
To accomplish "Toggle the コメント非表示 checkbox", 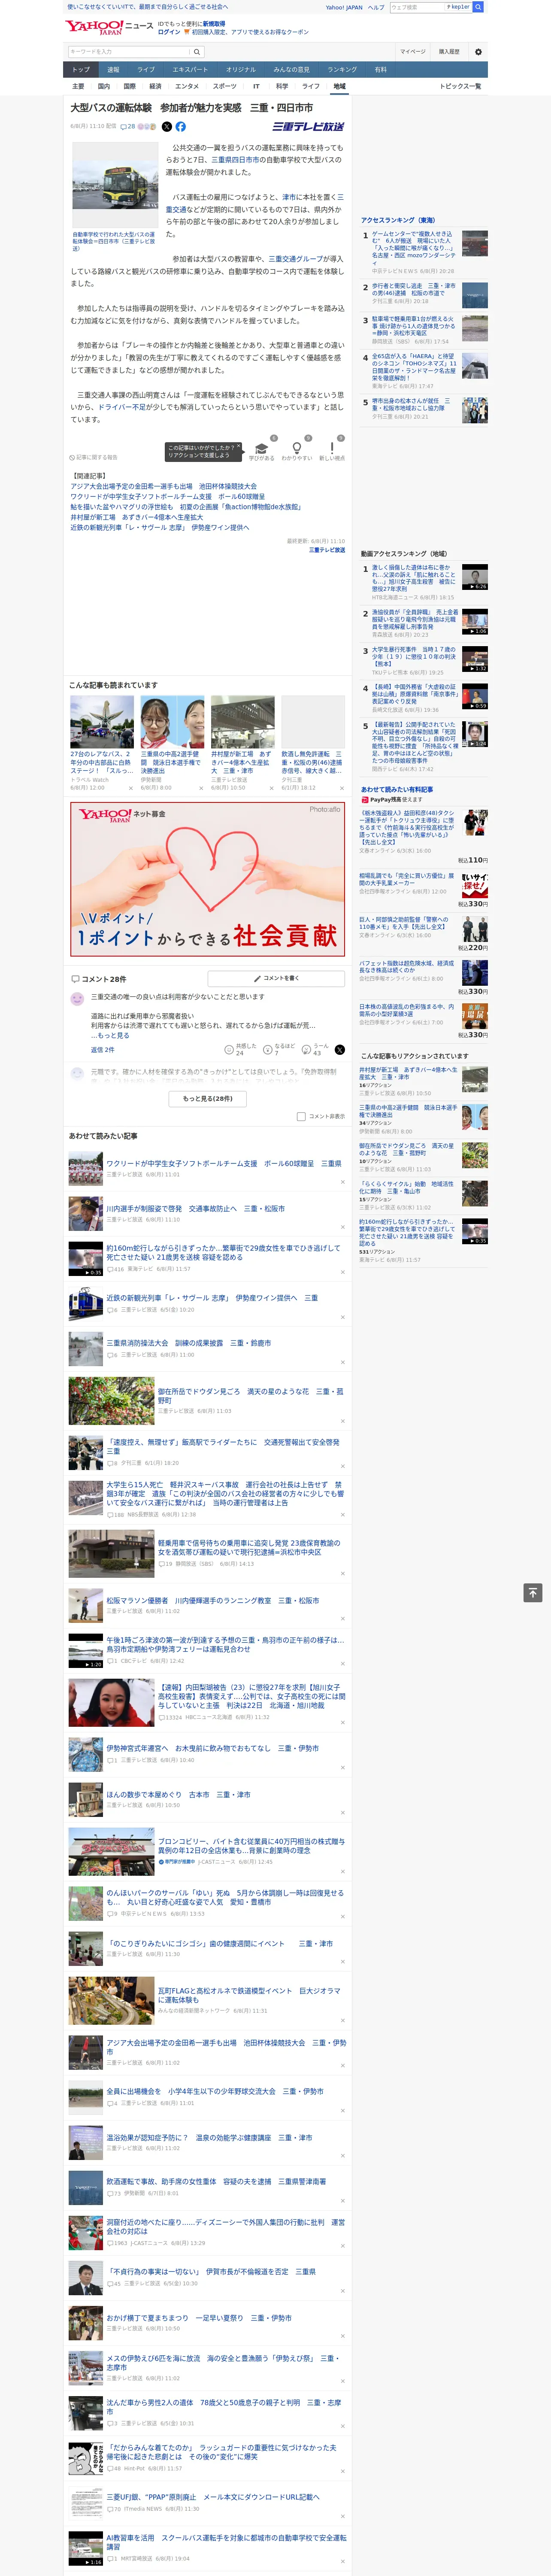I will click(301, 1117).
